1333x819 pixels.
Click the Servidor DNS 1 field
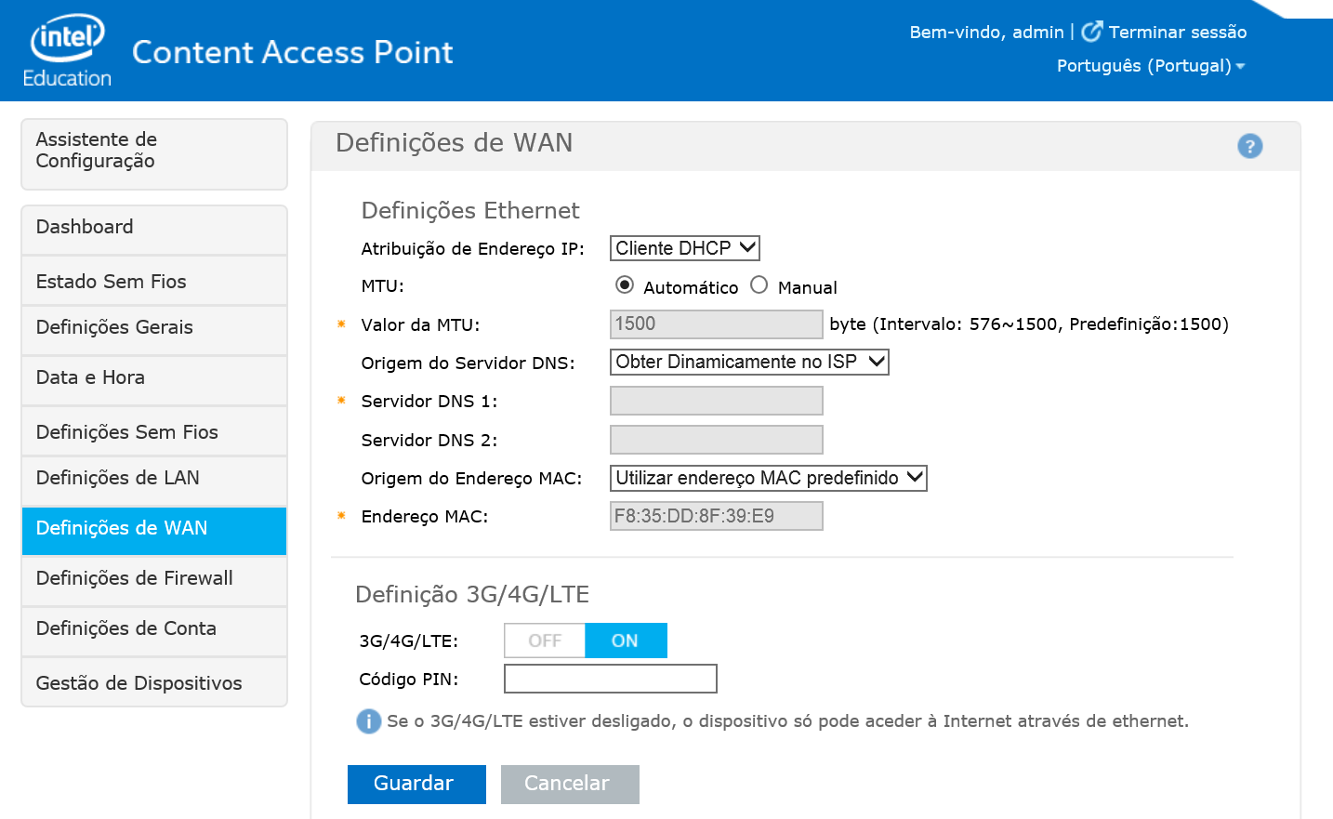point(716,401)
